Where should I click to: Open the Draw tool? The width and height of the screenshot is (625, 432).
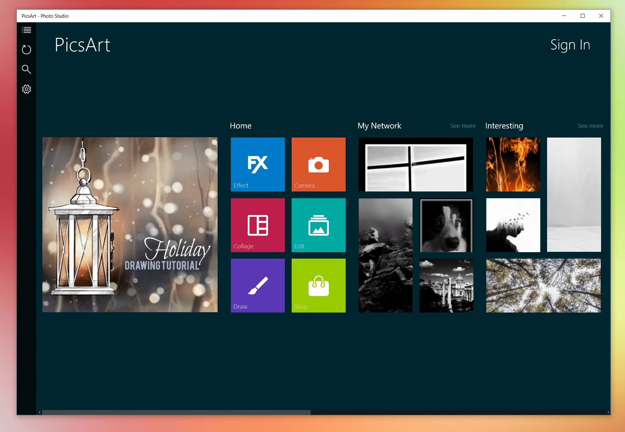(256, 285)
